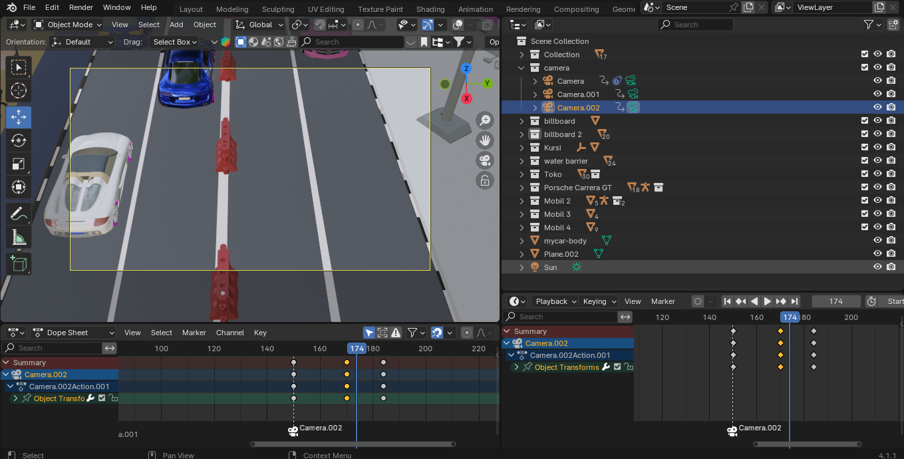
Task: Activate the Annotate pencil tool
Action: point(19,214)
